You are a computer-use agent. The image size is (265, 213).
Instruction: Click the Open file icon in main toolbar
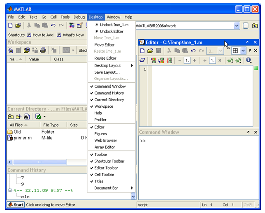point(18,25)
